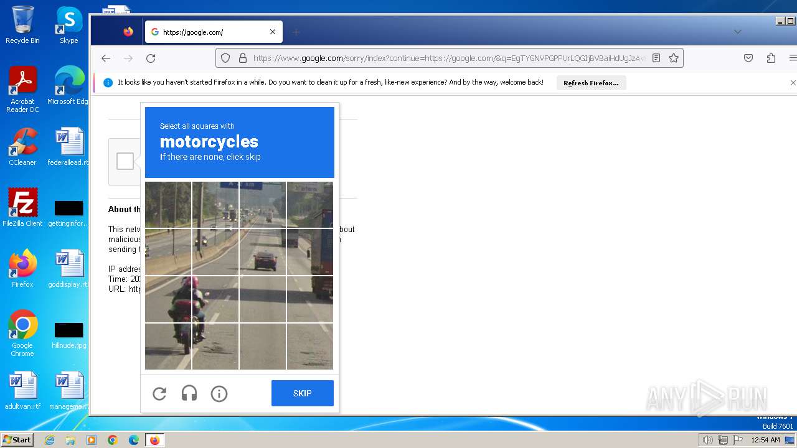Open the tracking protection shield icon
The image size is (797, 448).
[x=225, y=58]
